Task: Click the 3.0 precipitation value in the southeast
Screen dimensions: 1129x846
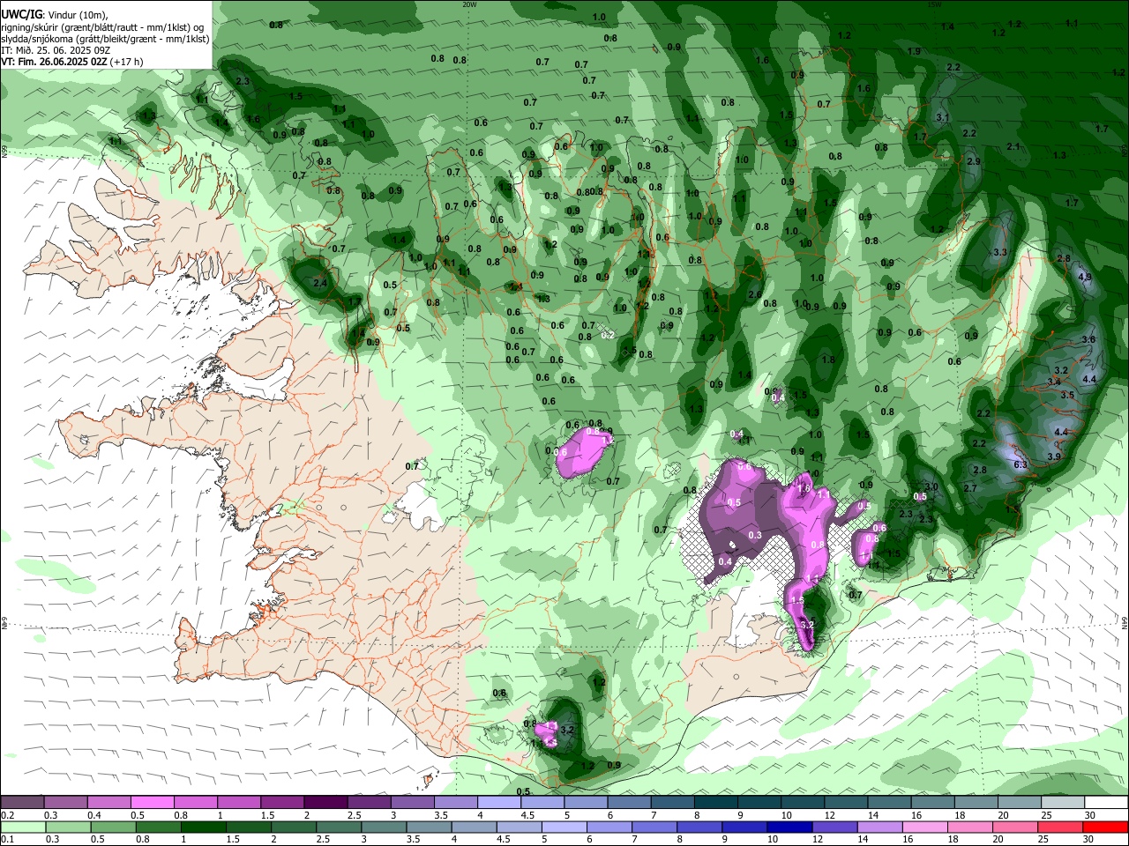Action: pos(931,487)
